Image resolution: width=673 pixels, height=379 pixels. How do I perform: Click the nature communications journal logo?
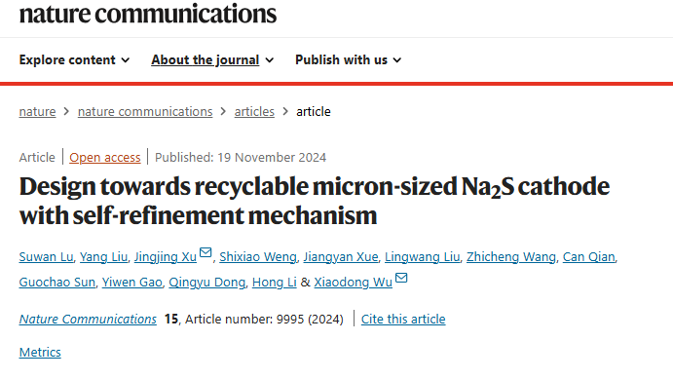click(x=148, y=14)
